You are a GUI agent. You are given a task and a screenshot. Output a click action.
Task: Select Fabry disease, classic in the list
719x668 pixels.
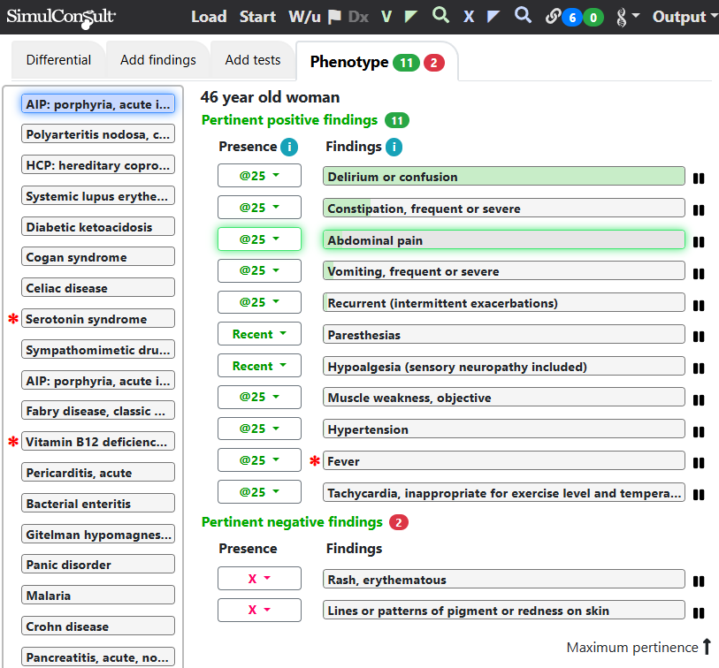98,411
